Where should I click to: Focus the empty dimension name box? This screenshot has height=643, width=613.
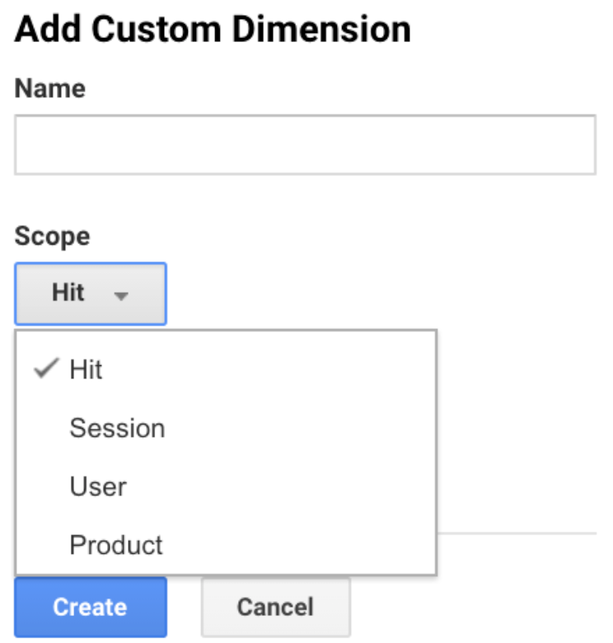tap(305, 144)
